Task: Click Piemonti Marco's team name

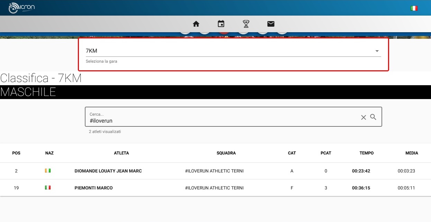Action: tap(214, 188)
